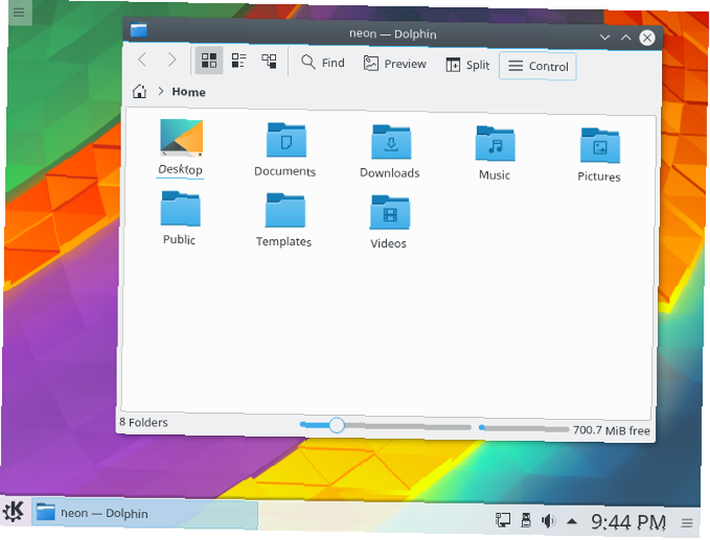Switch to Details tree view mode
Viewport: 710px width, 540px height.
coord(269,61)
